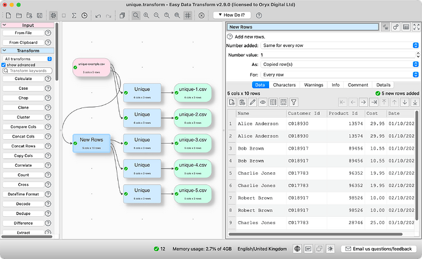Toggle the auto-run gear button in toolbar
The width and height of the screenshot is (422, 259).
click(54, 15)
